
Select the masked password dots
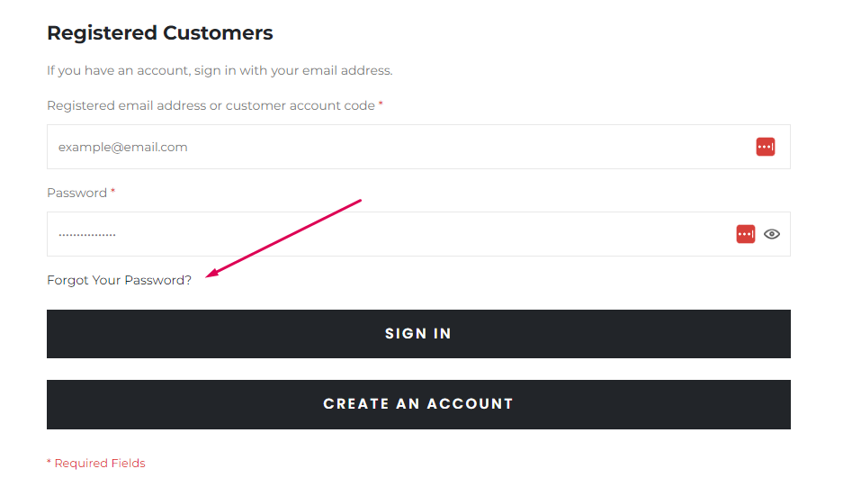coord(87,235)
